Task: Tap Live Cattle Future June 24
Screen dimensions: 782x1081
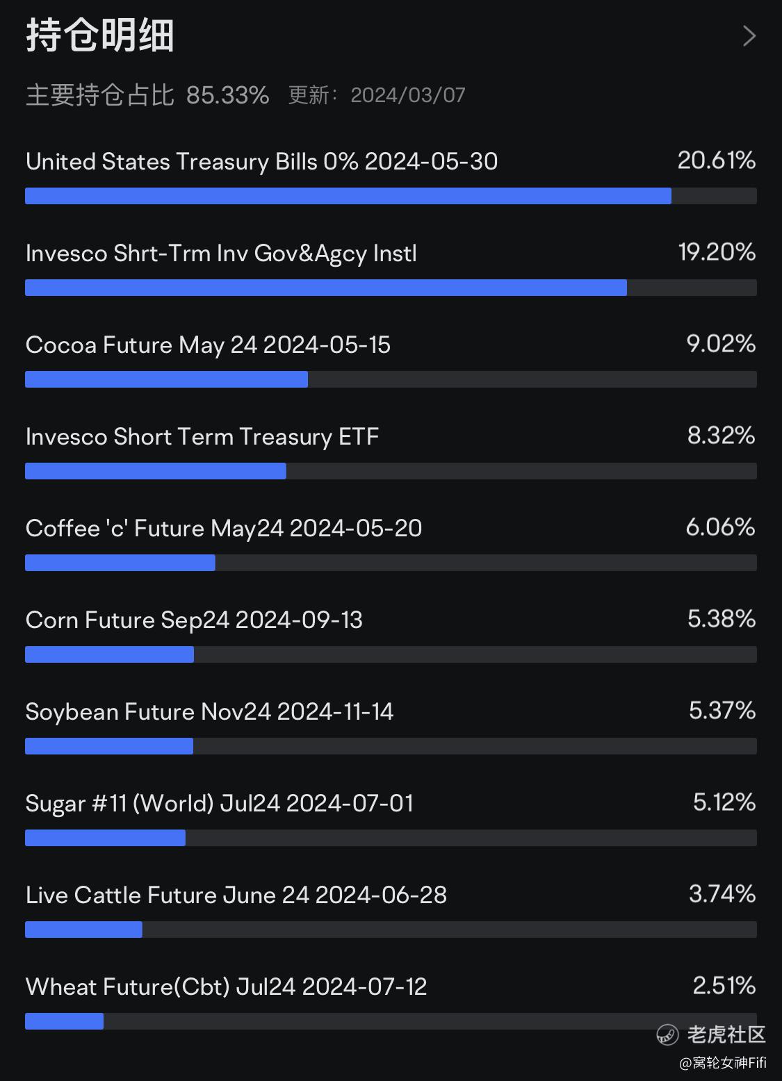Action: coord(236,896)
